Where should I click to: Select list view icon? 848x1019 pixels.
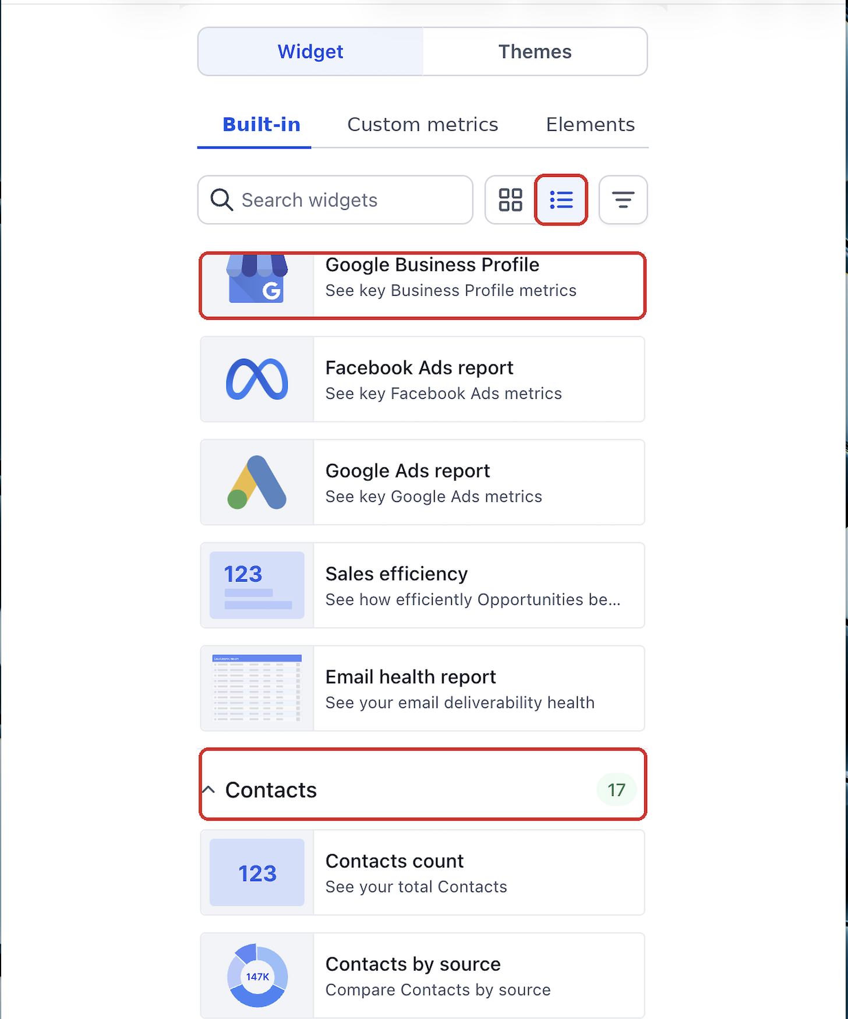point(561,200)
